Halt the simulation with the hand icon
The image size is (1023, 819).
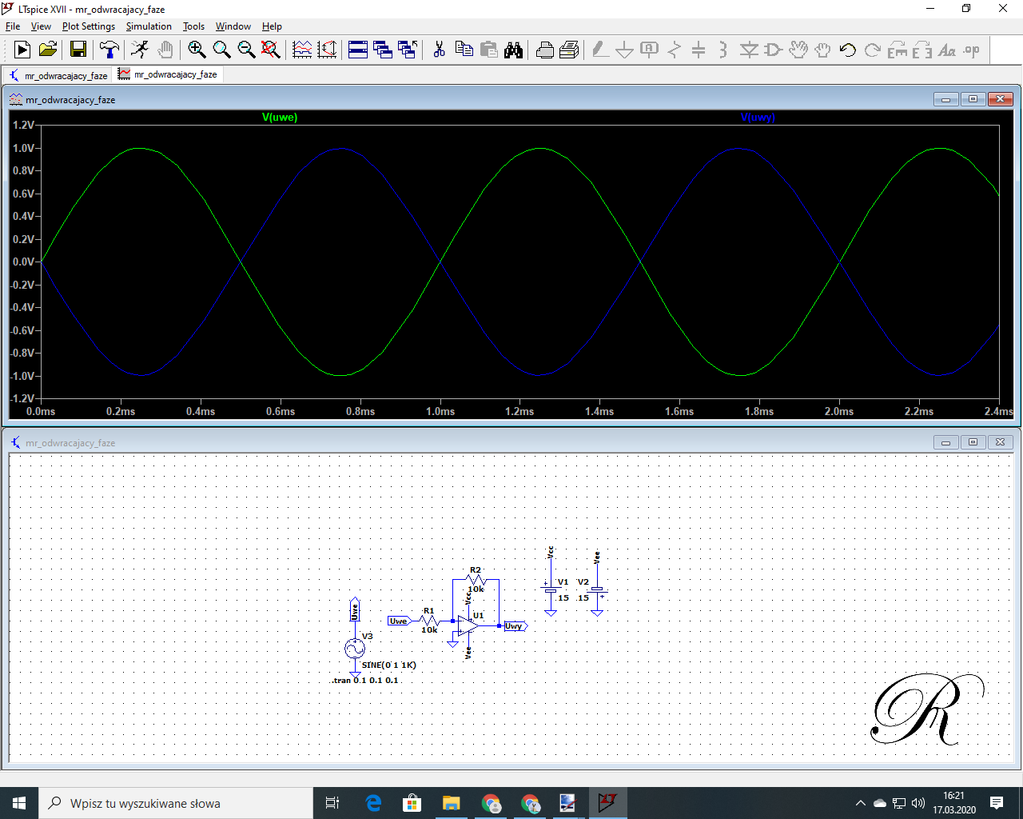pos(165,50)
